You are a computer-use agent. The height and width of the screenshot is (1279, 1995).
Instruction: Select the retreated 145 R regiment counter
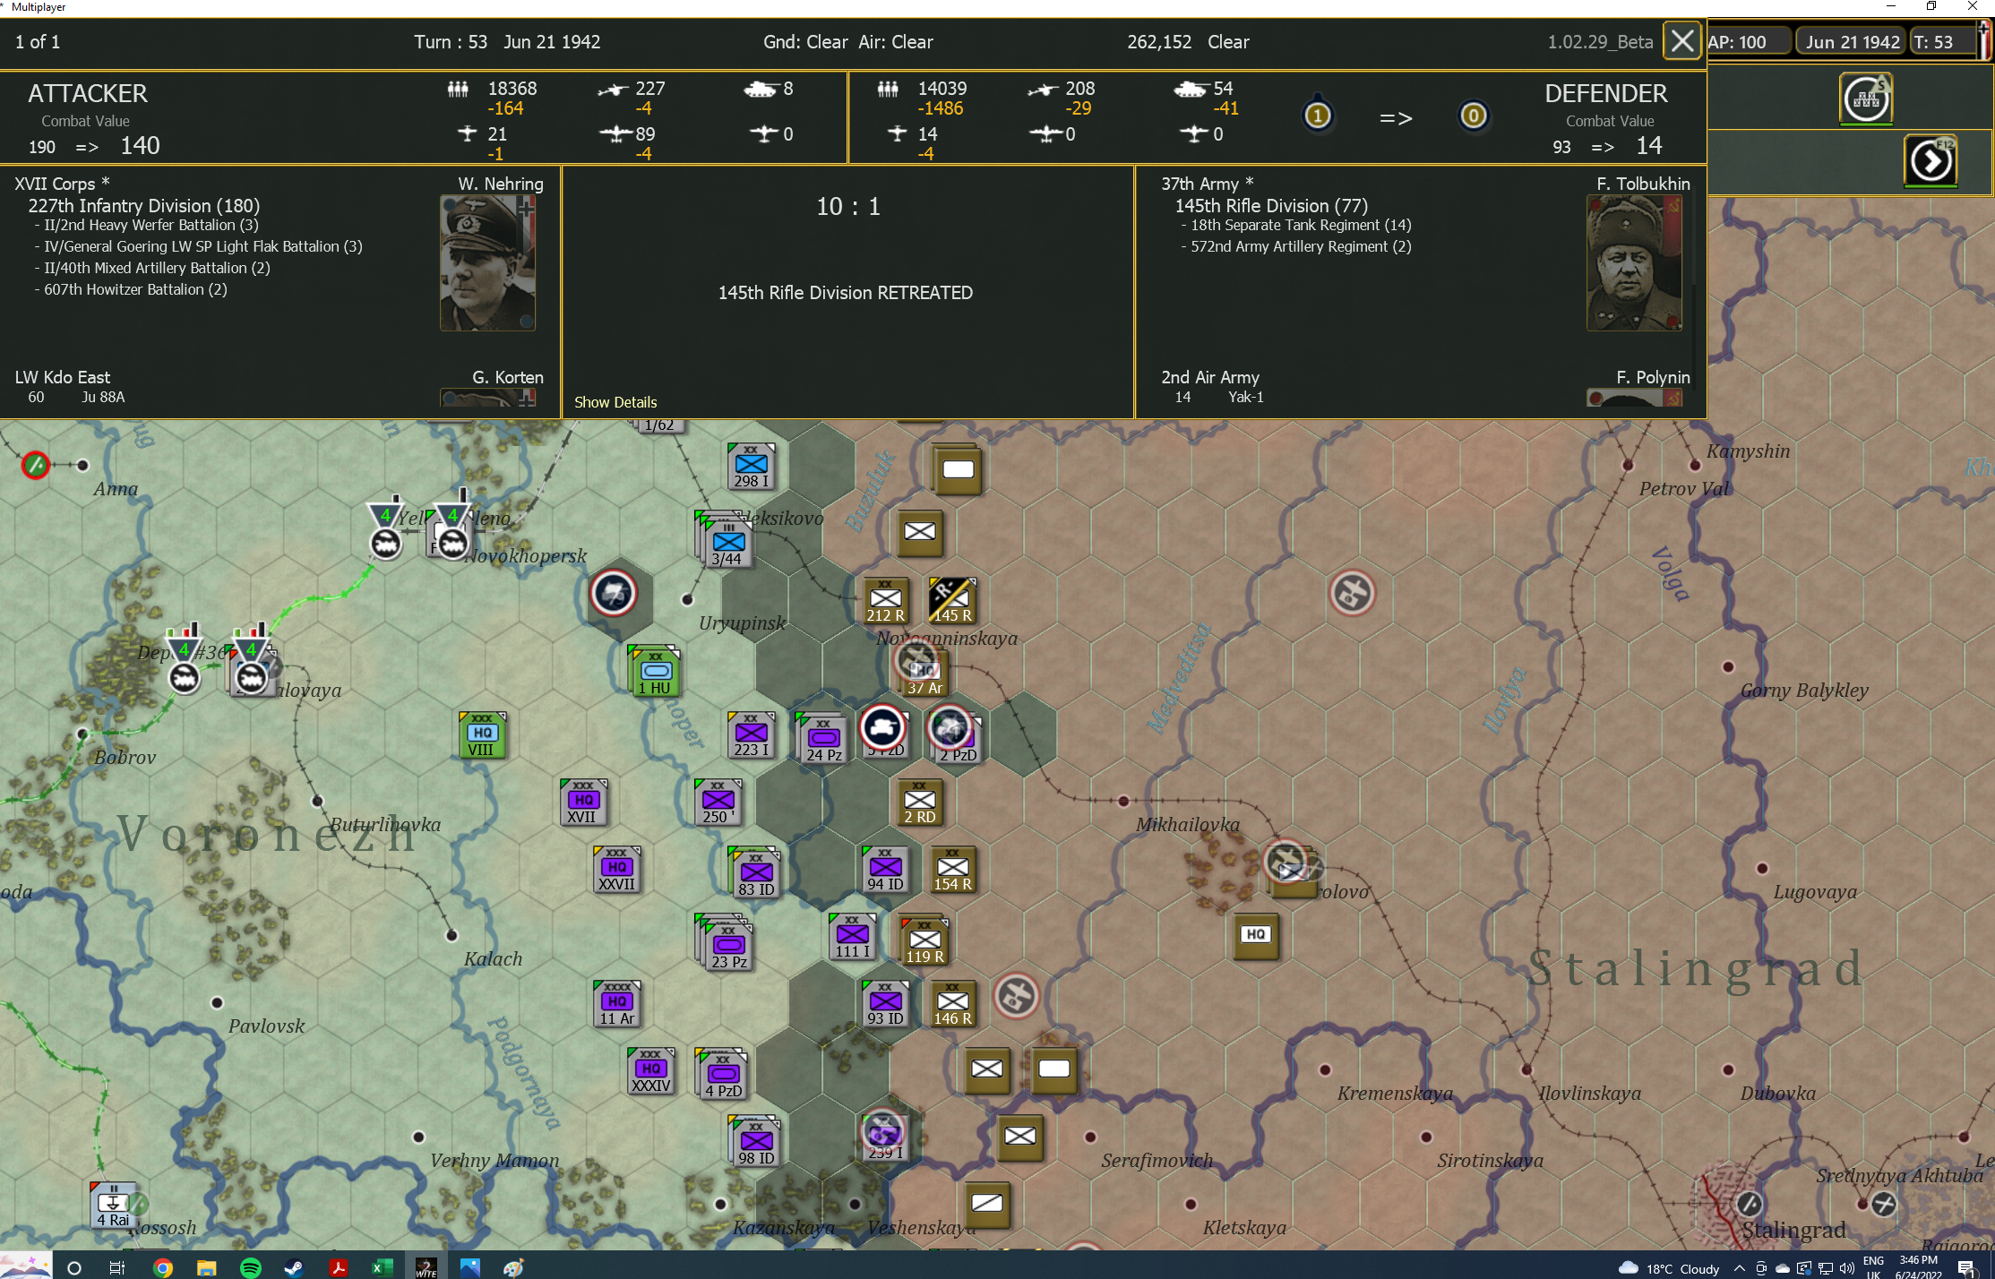(x=952, y=600)
